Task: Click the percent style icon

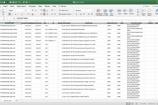Action: tap(81, 14)
